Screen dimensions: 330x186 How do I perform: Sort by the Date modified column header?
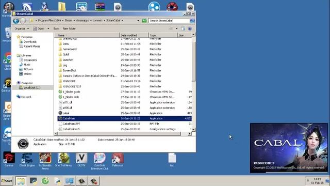134,35
